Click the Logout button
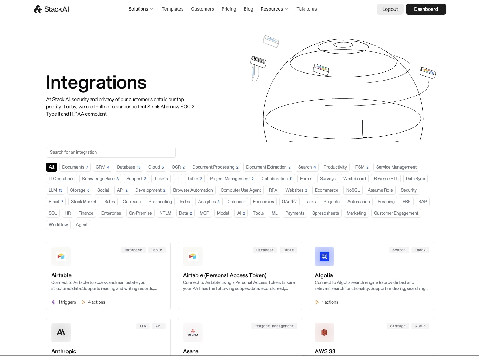 click(390, 9)
